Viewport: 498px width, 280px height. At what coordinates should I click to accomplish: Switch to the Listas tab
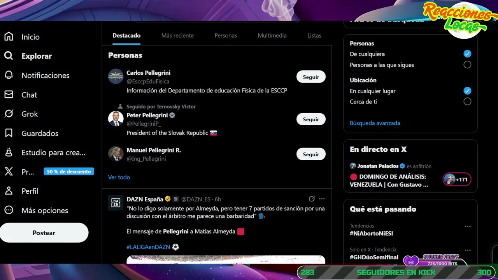pyautogui.click(x=314, y=35)
